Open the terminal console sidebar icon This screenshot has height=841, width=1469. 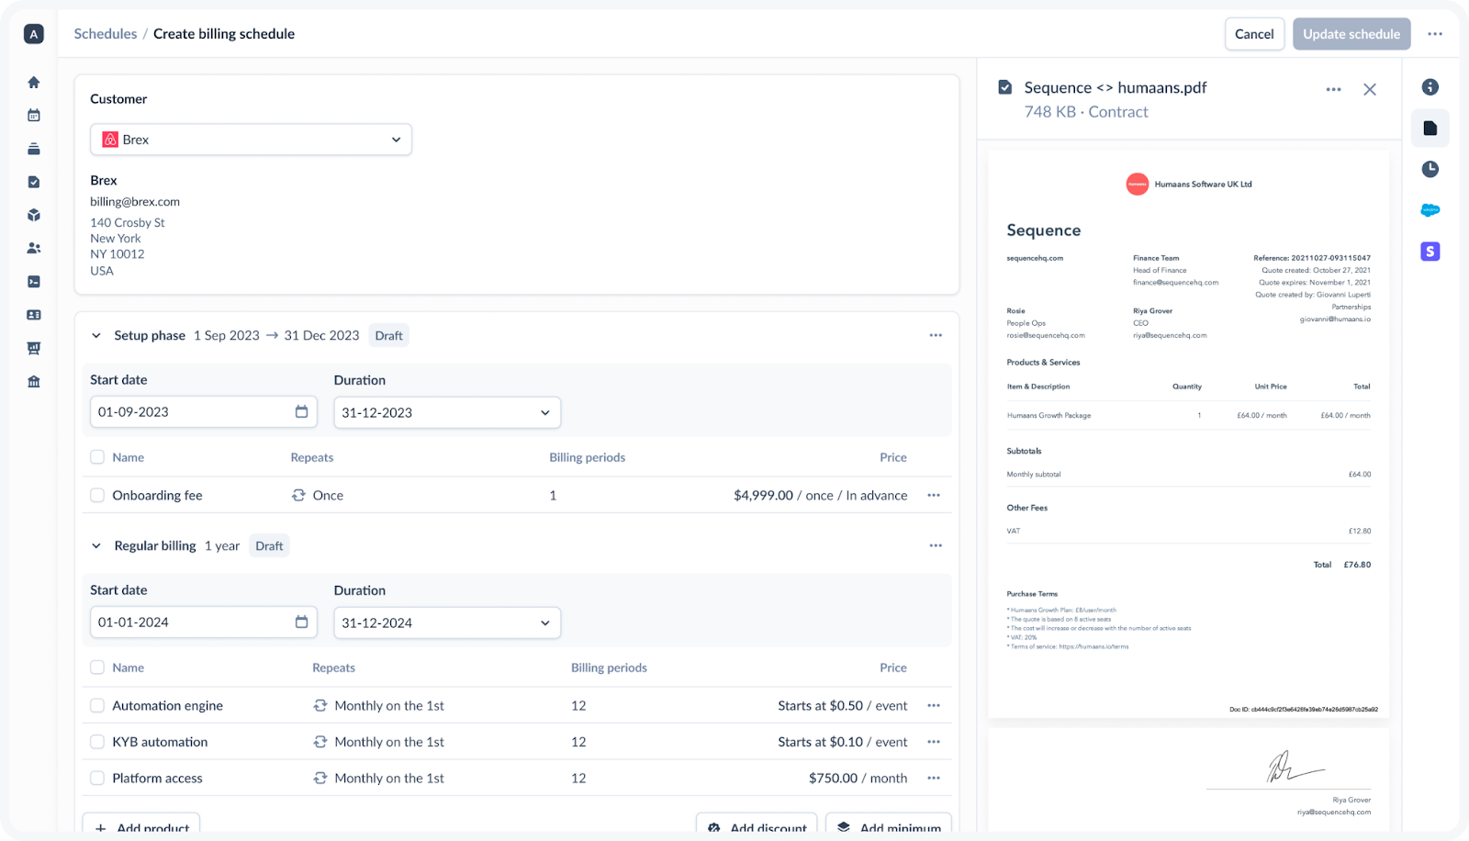34,282
